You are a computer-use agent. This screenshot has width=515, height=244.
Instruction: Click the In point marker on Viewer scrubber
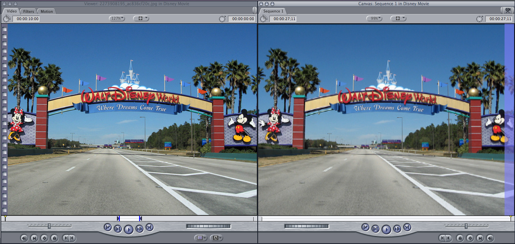tap(118, 218)
